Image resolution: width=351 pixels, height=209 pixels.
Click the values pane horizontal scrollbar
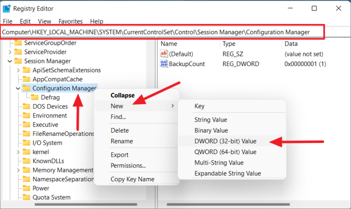pos(228,204)
